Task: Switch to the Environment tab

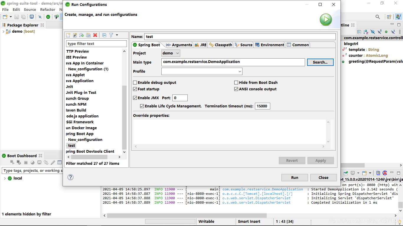Action: pyautogui.click(x=270, y=45)
